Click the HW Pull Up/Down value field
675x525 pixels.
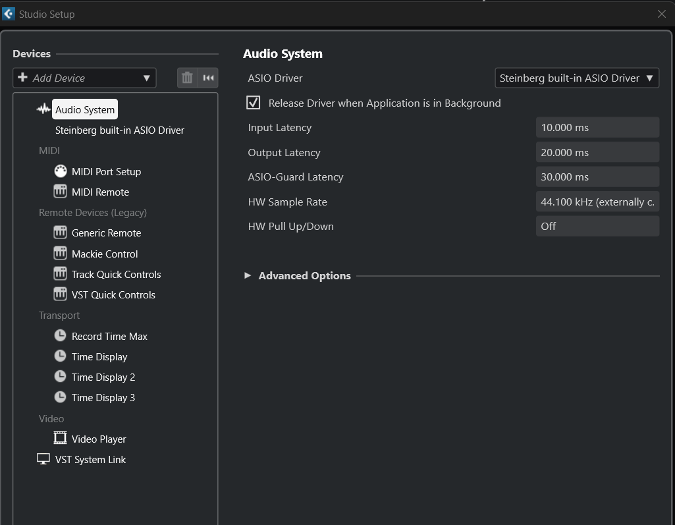597,226
